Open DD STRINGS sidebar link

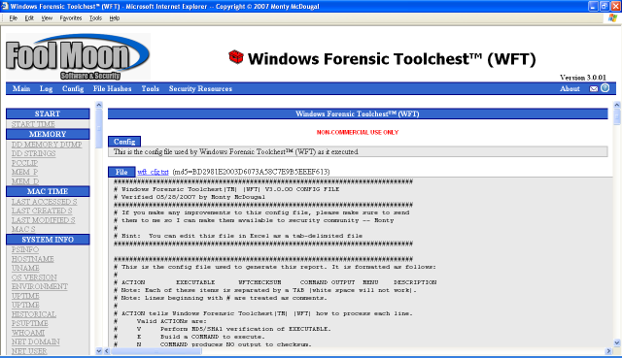click(x=33, y=153)
